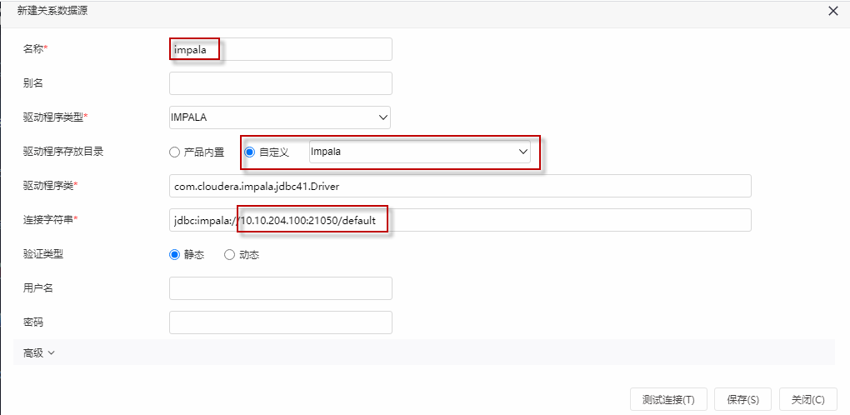Click 测试连接(T) button
The image size is (850, 415).
669,400
